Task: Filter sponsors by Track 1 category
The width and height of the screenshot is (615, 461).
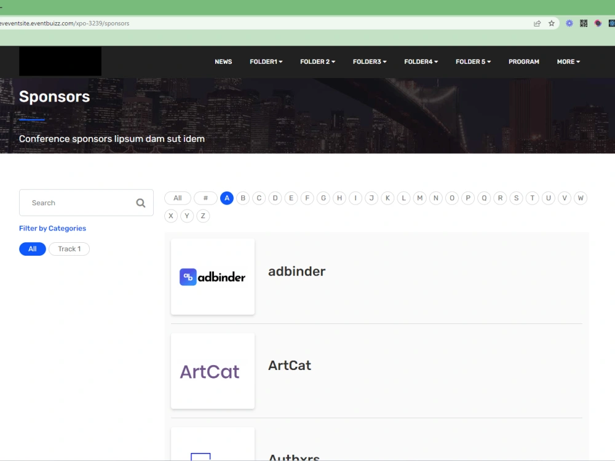Action: [69, 249]
